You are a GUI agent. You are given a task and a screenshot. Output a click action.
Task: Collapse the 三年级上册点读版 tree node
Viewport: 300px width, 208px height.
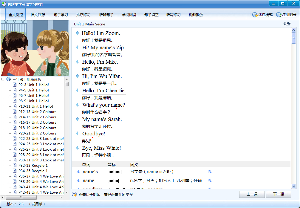3,79
